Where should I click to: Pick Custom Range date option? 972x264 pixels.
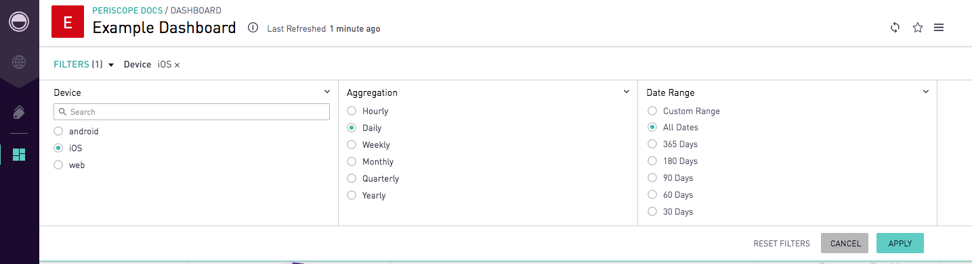[x=652, y=111]
